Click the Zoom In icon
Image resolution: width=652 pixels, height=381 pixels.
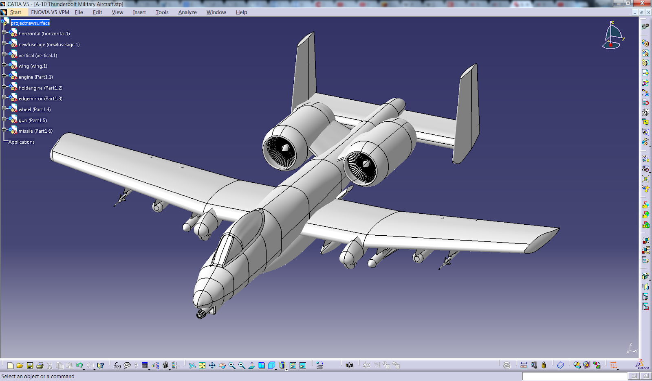pyautogui.click(x=231, y=365)
